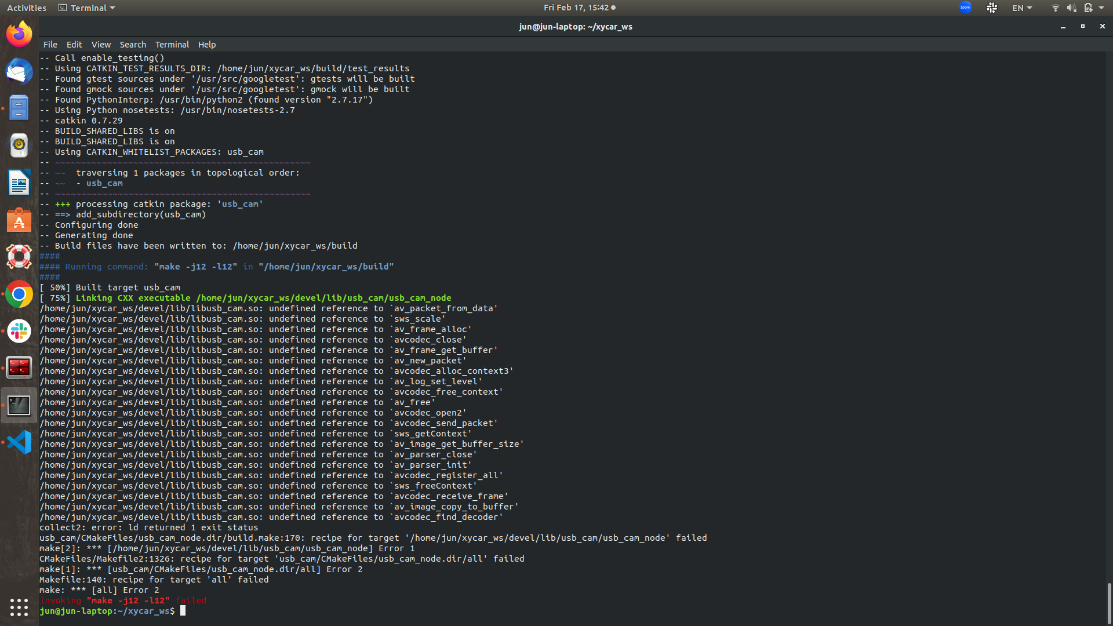Click 'avcodec_alloc_context3' undefined reference line
This screenshot has width=1113, height=626.
(x=277, y=371)
